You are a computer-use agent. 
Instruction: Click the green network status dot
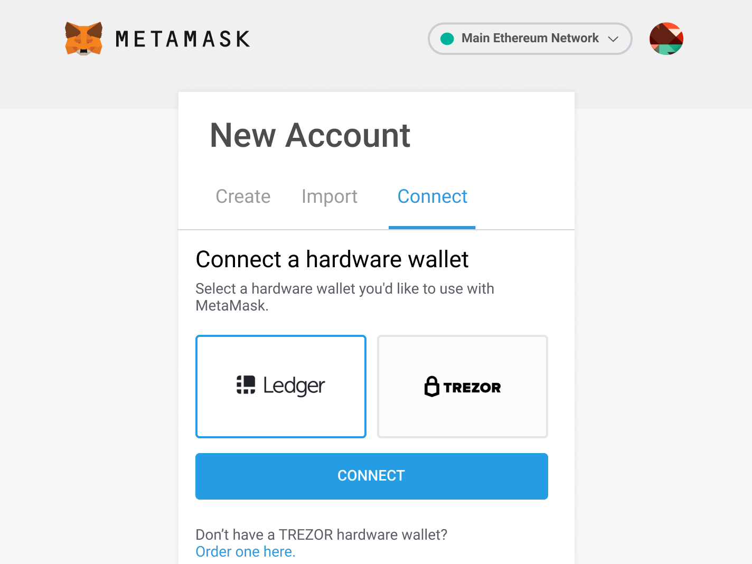tap(447, 39)
